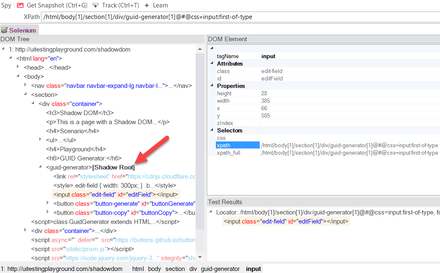Select the xpath selector row
The width and height of the screenshot is (440, 273).
pyautogui.click(x=237, y=145)
